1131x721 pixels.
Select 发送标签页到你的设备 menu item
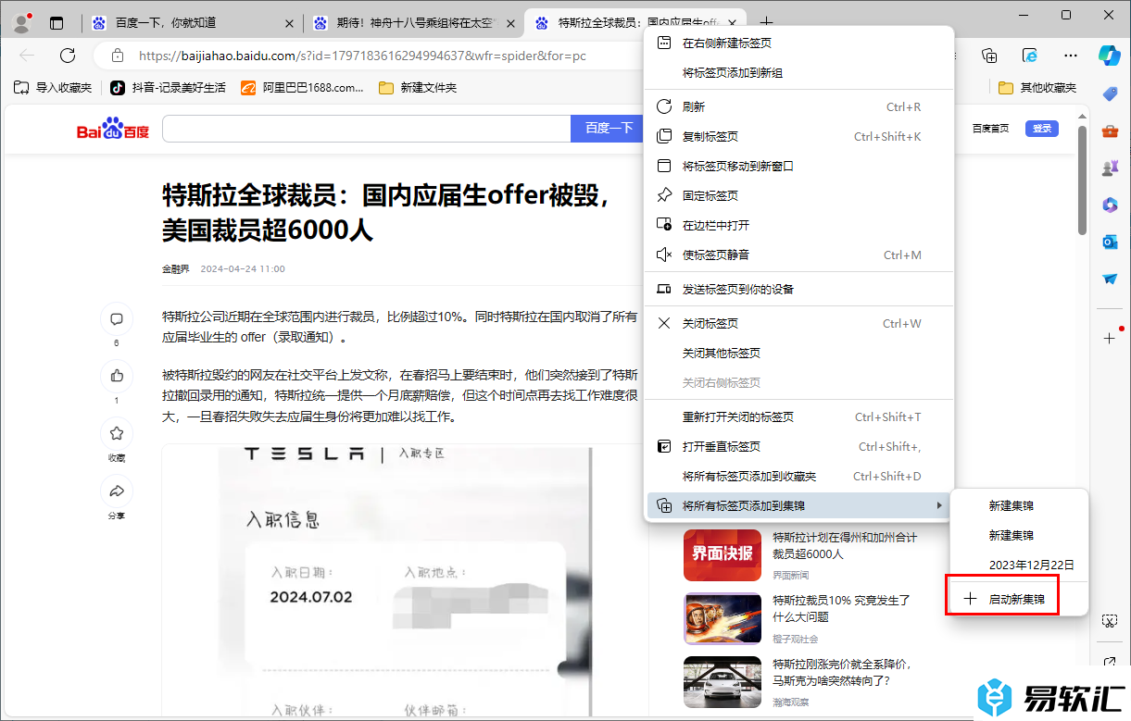tap(798, 289)
